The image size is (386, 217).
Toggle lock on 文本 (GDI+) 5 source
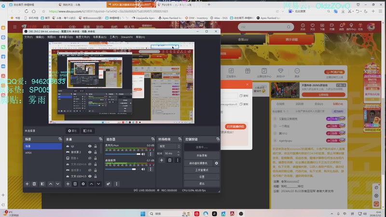pos(96,176)
